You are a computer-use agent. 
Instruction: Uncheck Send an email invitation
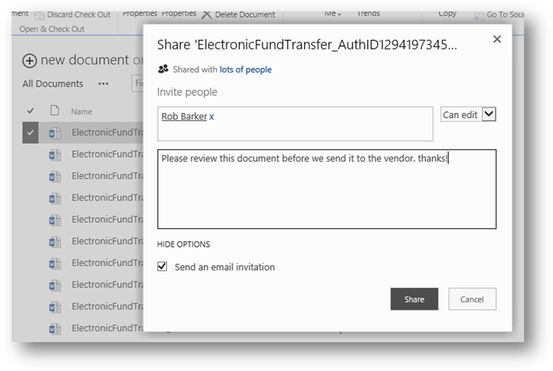162,267
